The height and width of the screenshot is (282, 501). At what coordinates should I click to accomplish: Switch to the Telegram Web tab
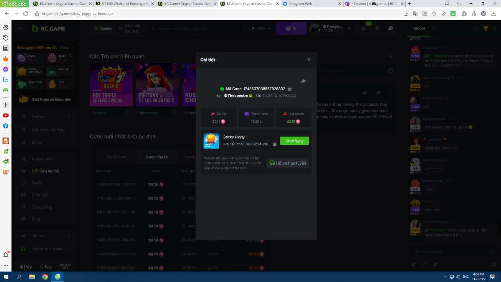coord(309,4)
